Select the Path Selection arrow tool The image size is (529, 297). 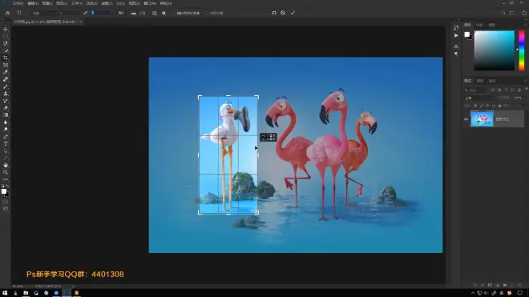pyautogui.click(x=6, y=151)
